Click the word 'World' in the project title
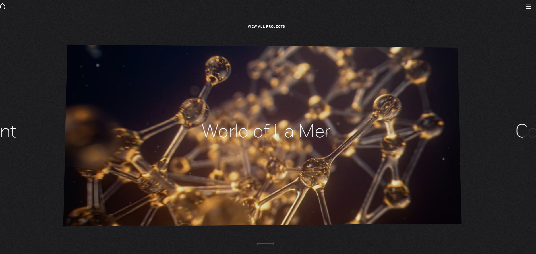The image size is (536, 254). [225, 131]
